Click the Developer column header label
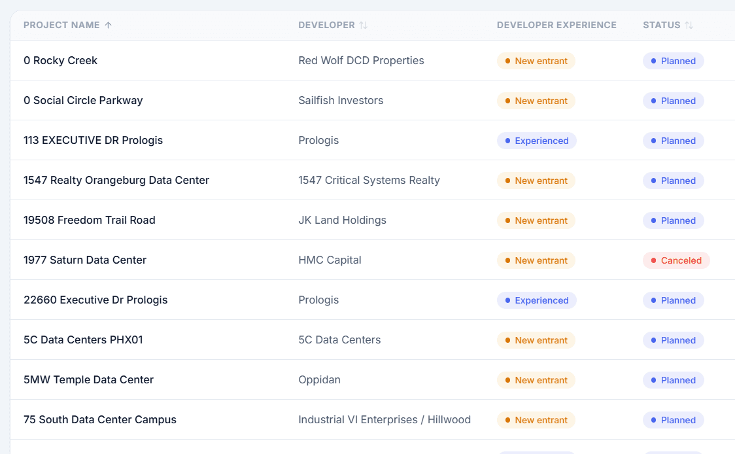The image size is (735, 454). pos(327,26)
